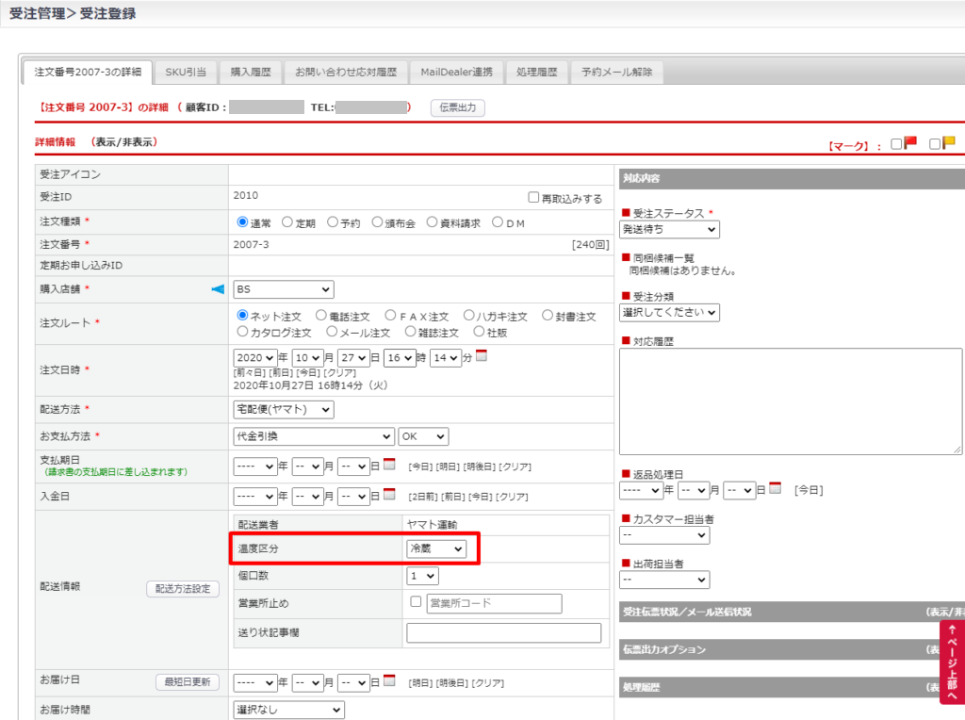Click the 伝票出力 button

pos(458,107)
